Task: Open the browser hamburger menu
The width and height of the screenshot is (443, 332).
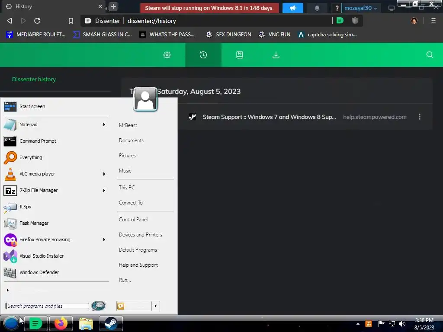Action: (433, 21)
